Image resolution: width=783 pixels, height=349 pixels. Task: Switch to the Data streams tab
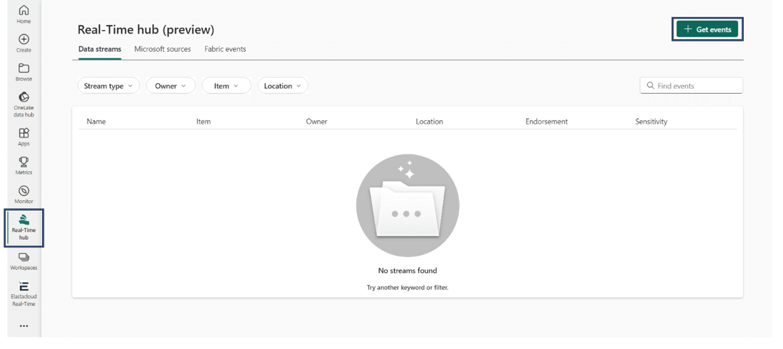coord(100,49)
